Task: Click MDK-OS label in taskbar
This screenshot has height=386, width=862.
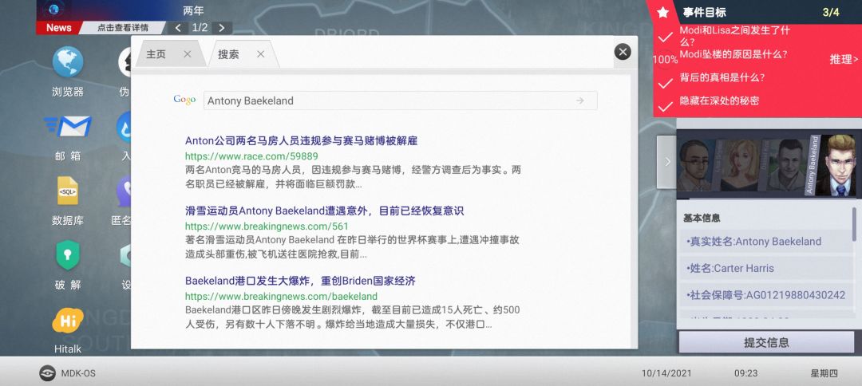Action: 78,373
